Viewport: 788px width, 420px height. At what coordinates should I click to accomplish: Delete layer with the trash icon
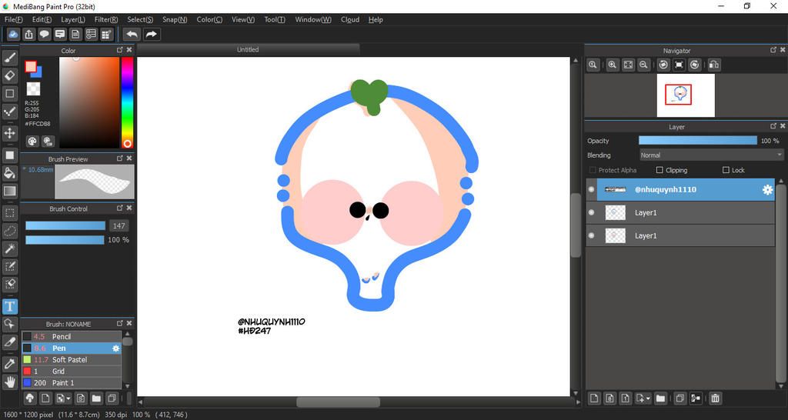click(x=715, y=398)
